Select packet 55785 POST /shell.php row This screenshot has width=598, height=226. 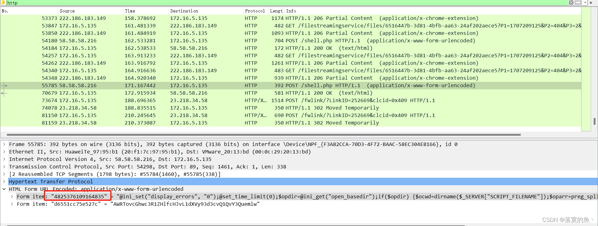pyautogui.click(x=291, y=85)
